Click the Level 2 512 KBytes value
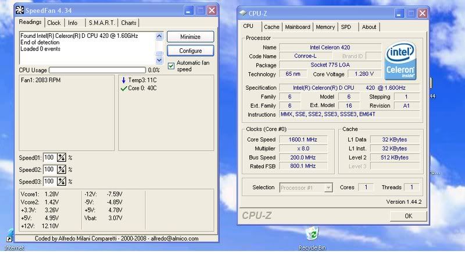The width and height of the screenshot is (465, 255). [x=395, y=157]
